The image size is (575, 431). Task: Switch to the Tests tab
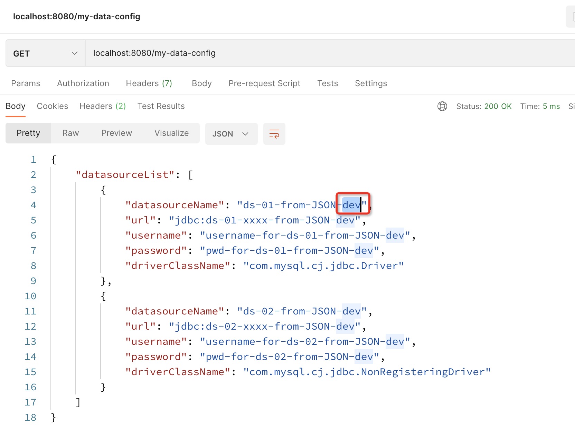(x=327, y=83)
